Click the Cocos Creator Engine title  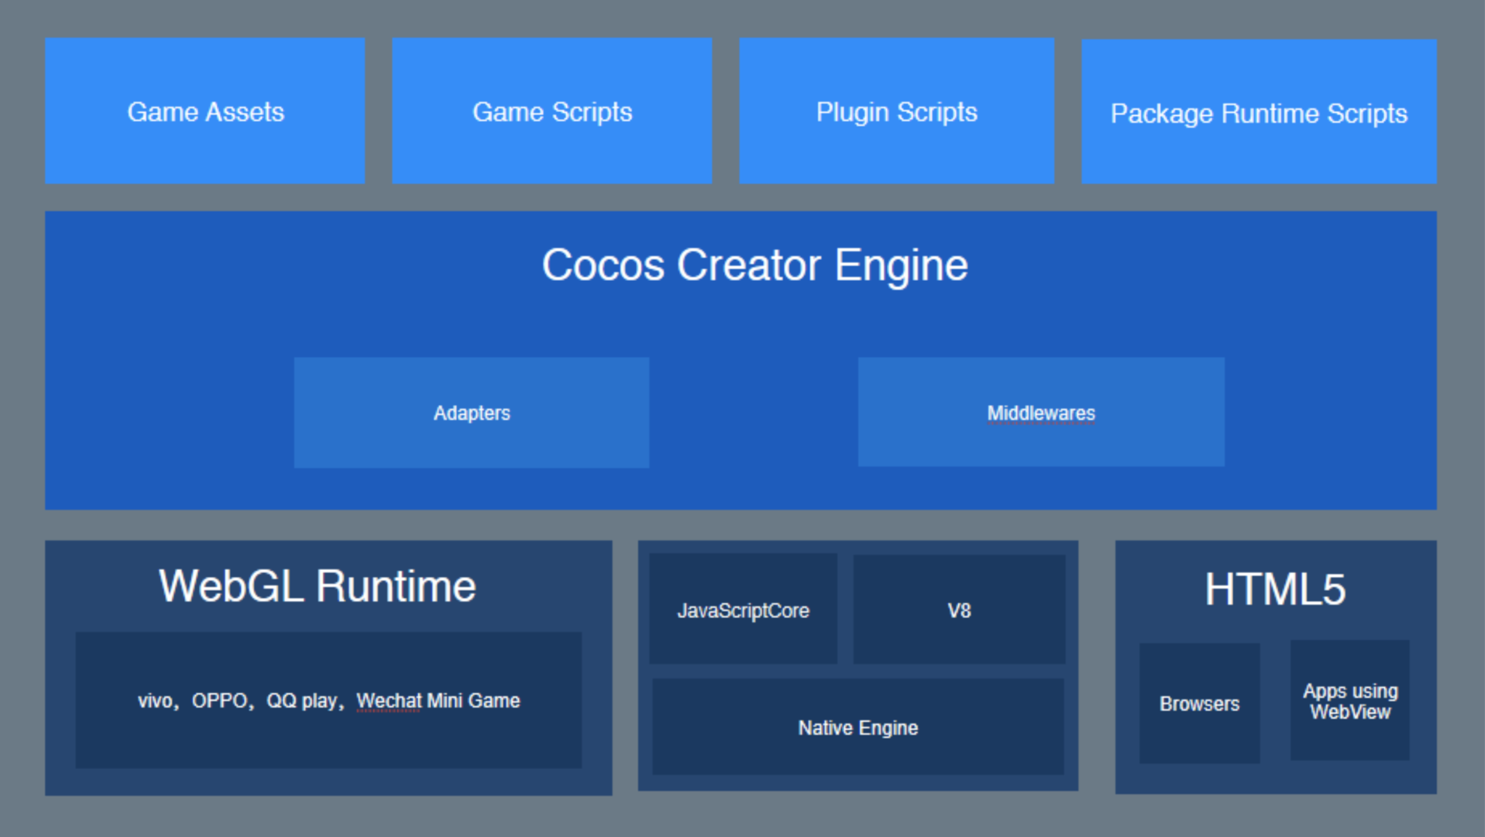click(x=755, y=265)
